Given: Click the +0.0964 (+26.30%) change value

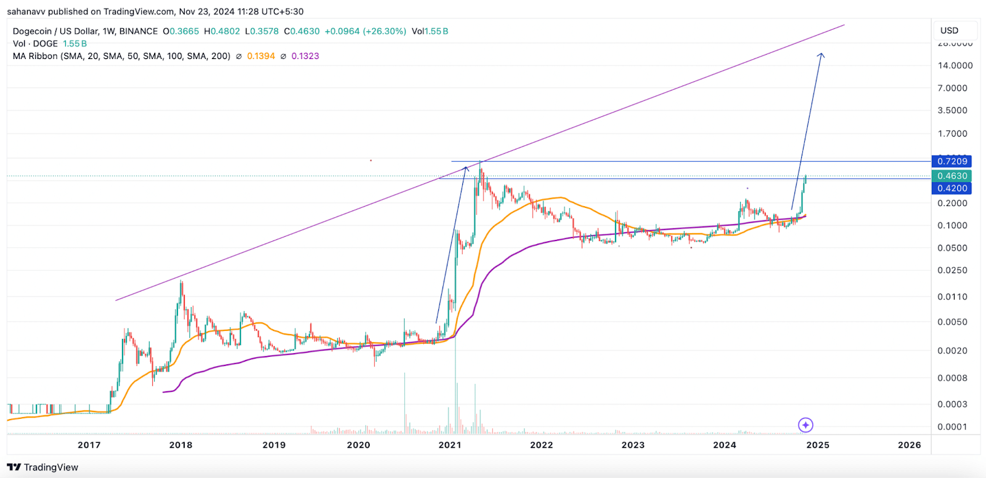Looking at the screenshot, I should point(365,31).
